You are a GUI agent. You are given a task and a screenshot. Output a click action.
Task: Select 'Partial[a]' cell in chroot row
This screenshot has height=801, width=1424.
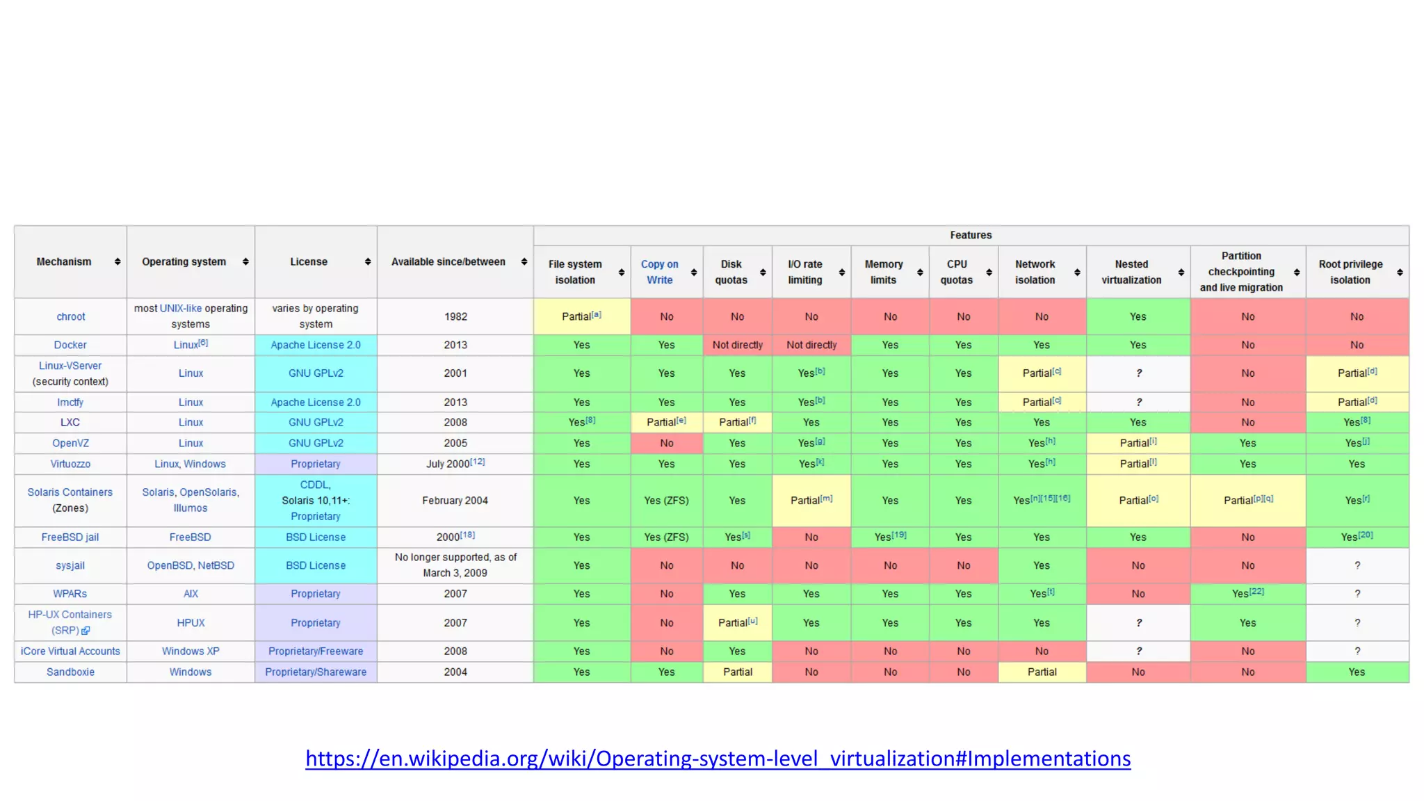(x=582, y=316)
